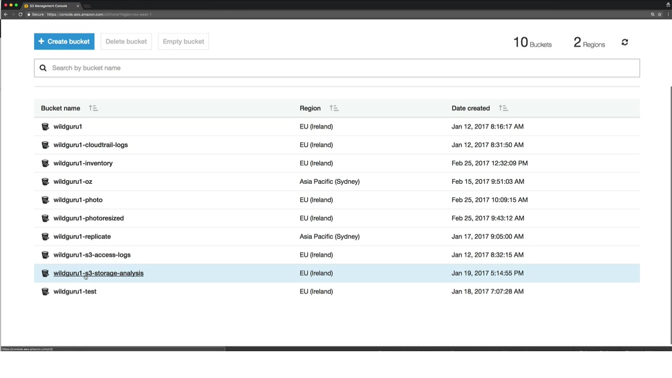Close the S3 Management Console tab
The width and height of the screenshot is (672, 378).
(78, 6)
